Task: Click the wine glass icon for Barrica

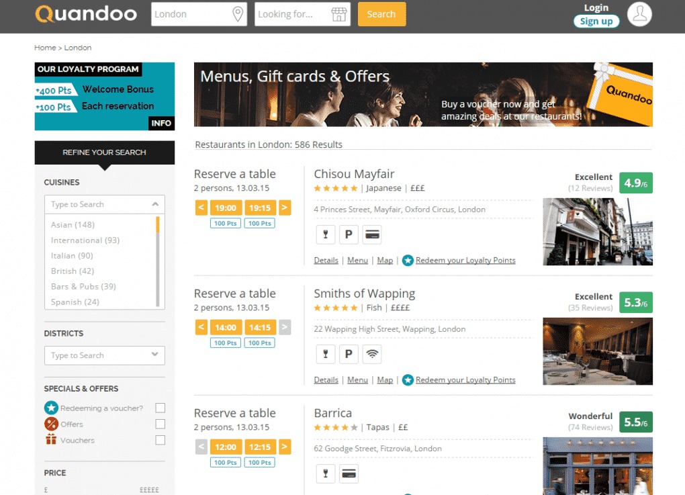Action: point(326,474)
